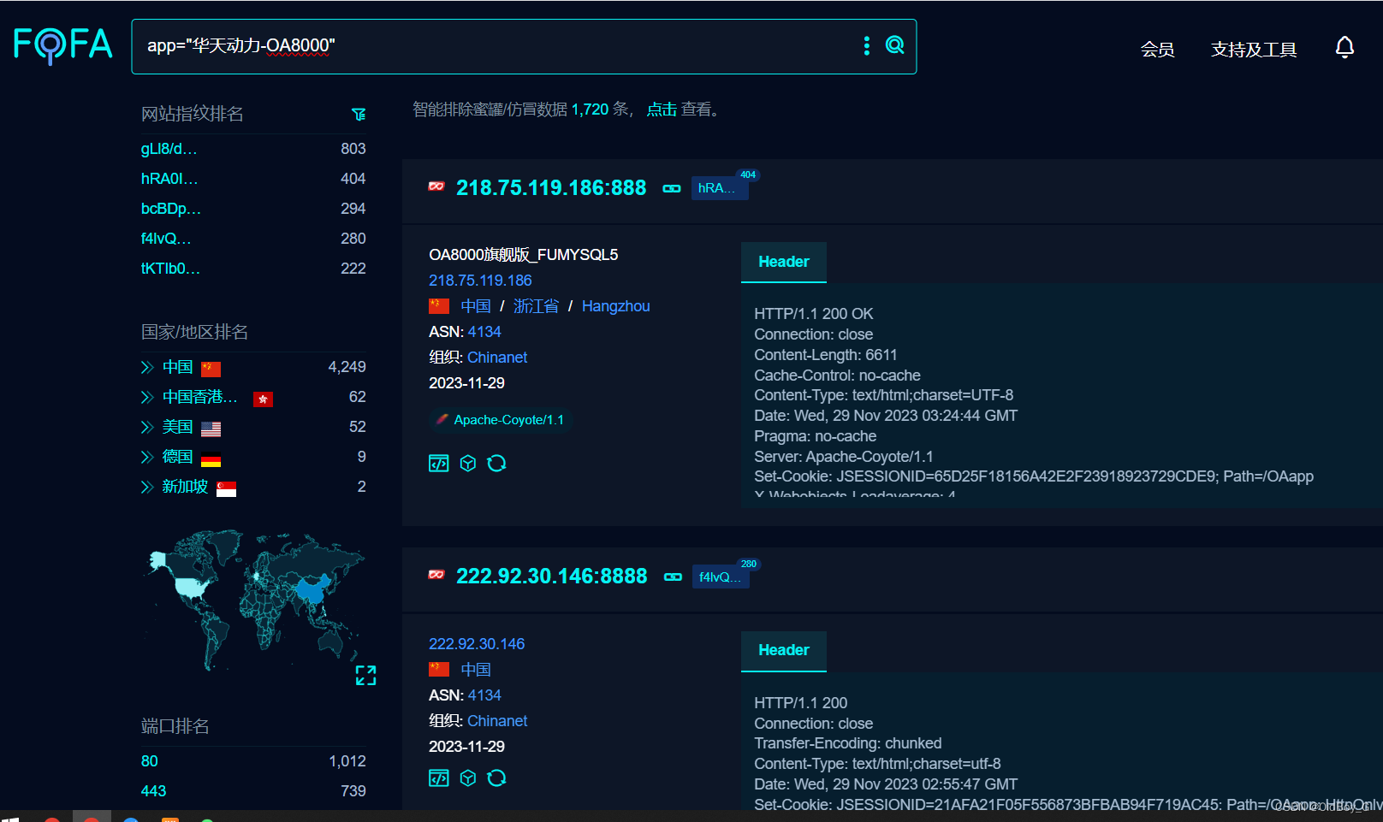Viewport: 1383px width, 822px height.
Task: Click the world distribution map
Action: 254,599
